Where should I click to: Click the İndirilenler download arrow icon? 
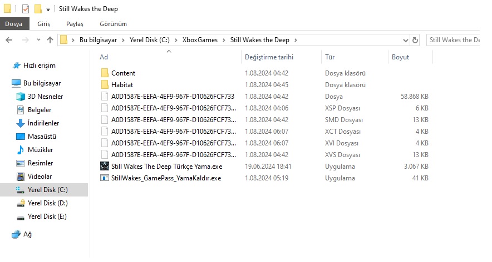click(21, 123)
